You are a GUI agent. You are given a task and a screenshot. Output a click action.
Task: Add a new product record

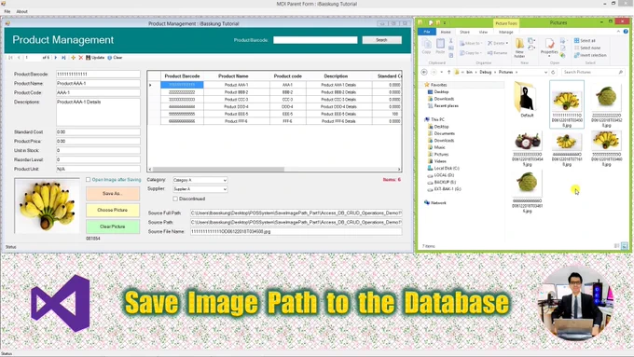[x=73, y=58]
